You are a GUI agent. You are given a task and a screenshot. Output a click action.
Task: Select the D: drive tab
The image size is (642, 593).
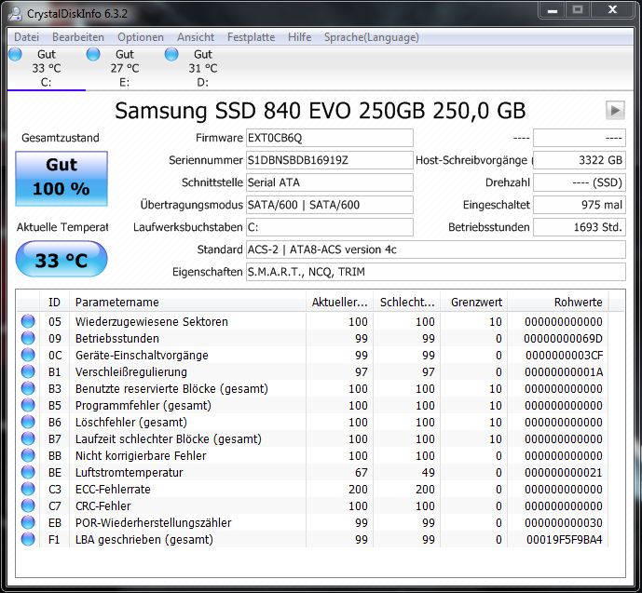click(203, 68)
